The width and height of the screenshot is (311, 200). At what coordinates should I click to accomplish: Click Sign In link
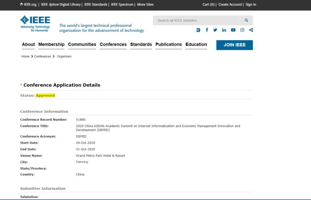click(x=251, y=4)
